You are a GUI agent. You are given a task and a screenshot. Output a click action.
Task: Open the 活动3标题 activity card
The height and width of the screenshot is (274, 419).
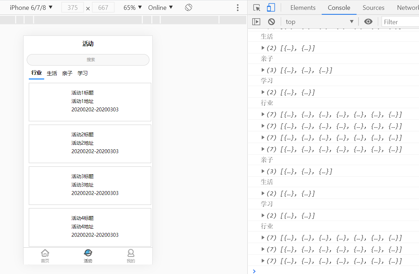90,186
